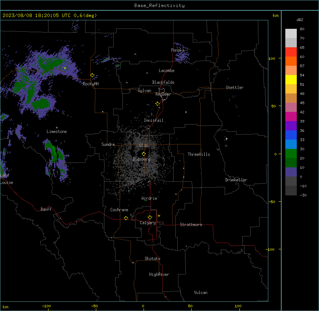Click the Limestone label
Screen dimensions: 319x311
coord(57,131)
